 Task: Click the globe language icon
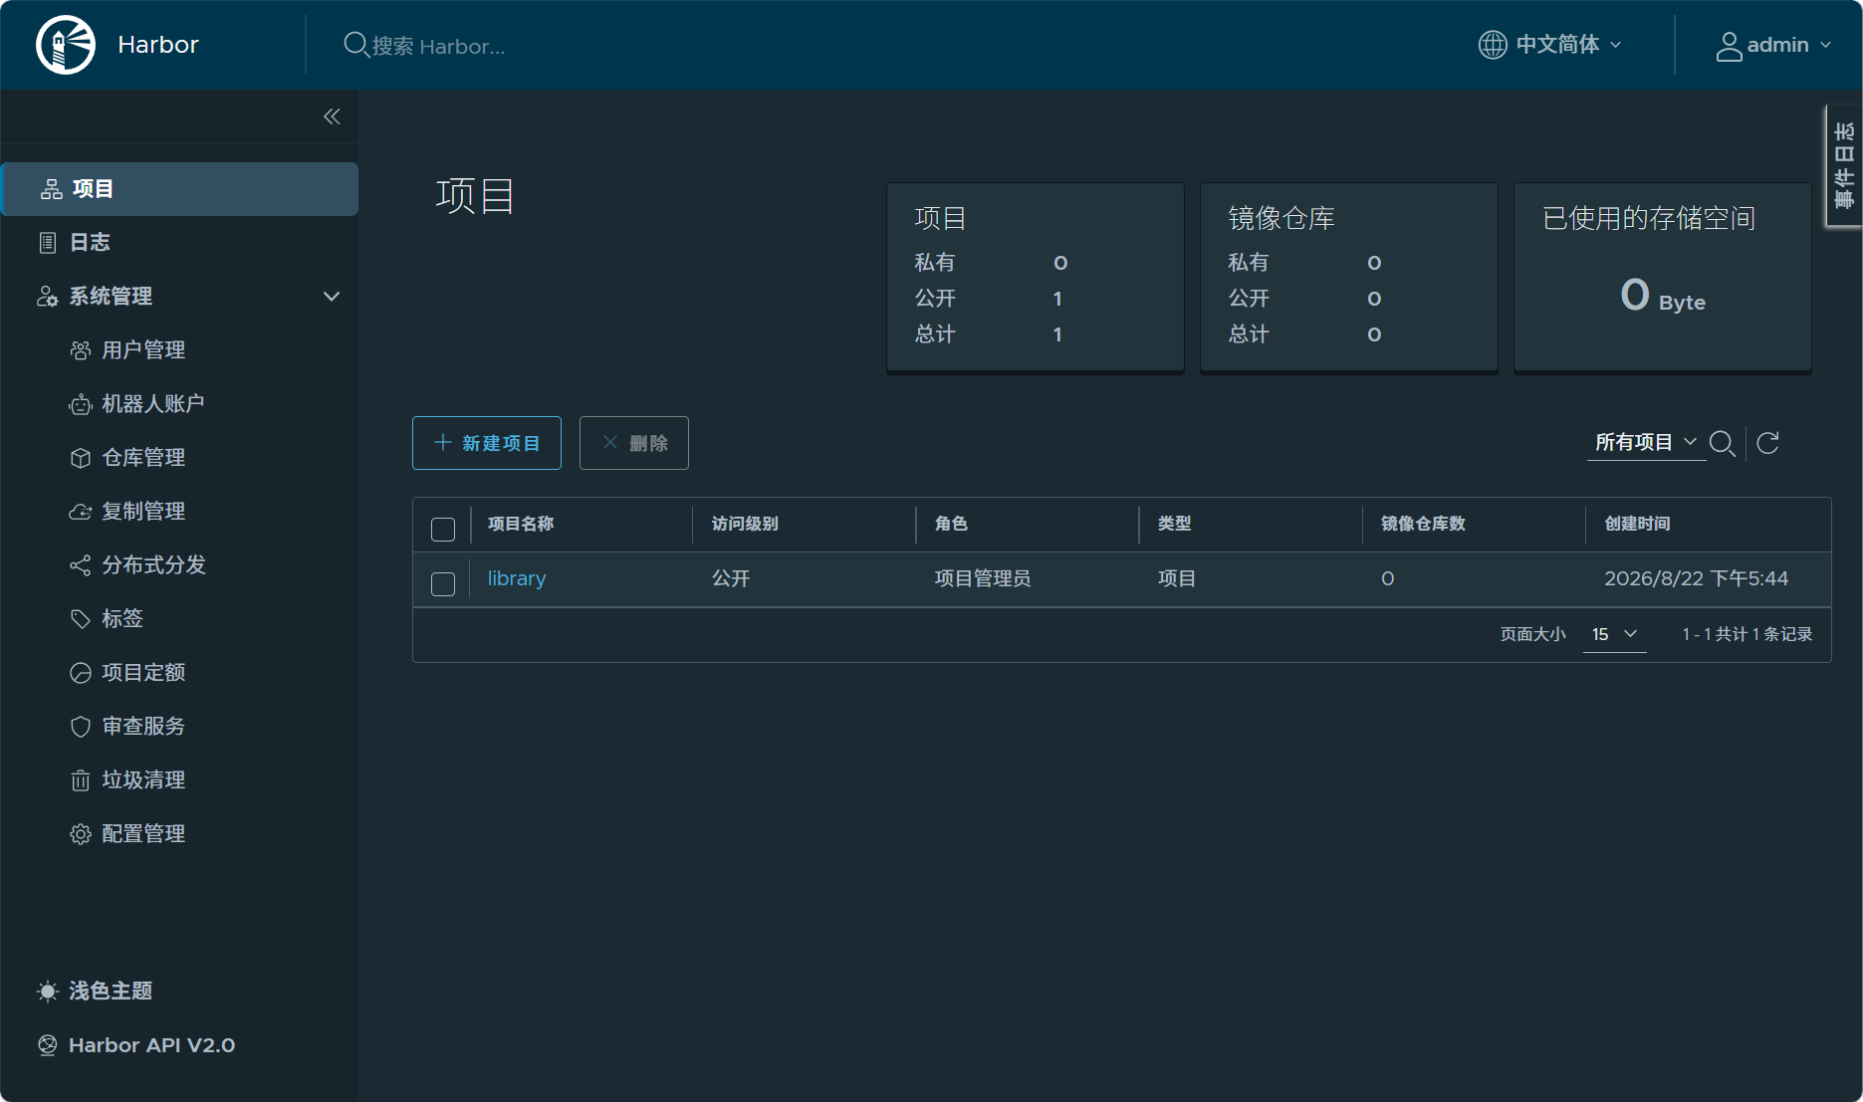[x=1493, y=45]
